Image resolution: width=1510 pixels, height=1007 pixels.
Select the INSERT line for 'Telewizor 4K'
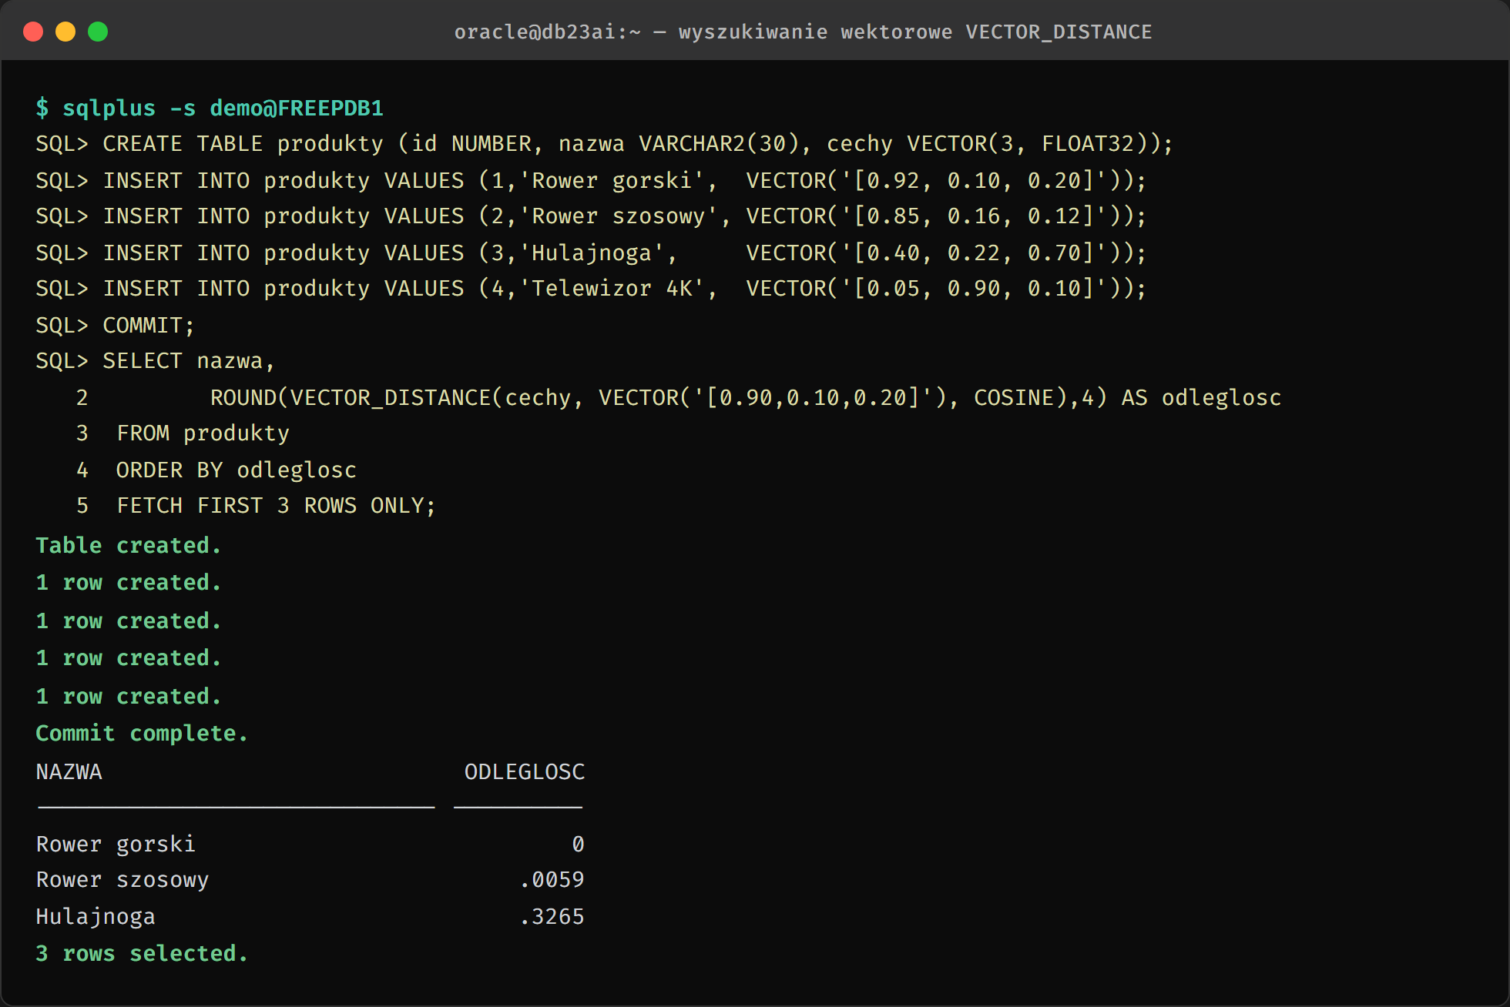(591, 289)
